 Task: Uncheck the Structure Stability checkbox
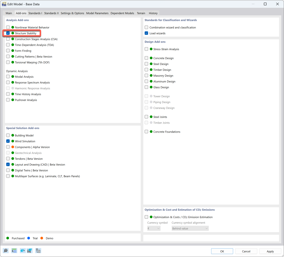click(x=8, y=33)
